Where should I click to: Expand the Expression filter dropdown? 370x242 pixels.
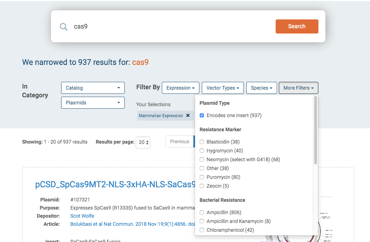point(181,88)
